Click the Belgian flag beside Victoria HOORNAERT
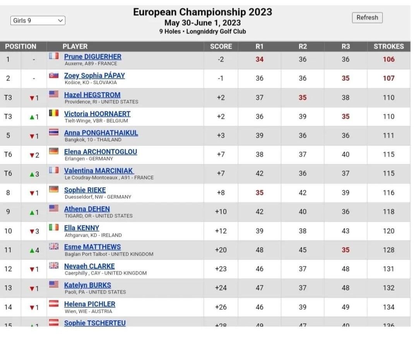The image size is (414, 338). [x=54, y=113]
